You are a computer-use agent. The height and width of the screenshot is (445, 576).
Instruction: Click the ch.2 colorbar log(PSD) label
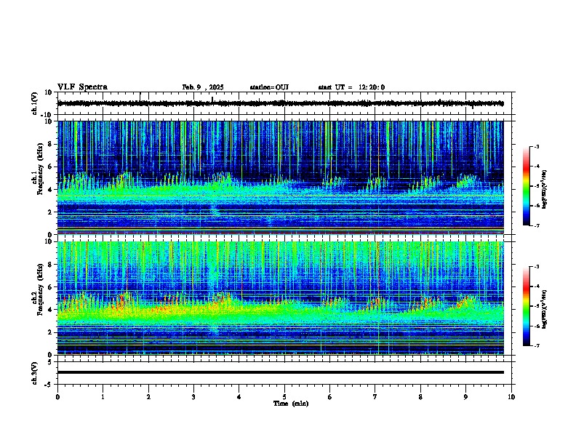point(545,310)
